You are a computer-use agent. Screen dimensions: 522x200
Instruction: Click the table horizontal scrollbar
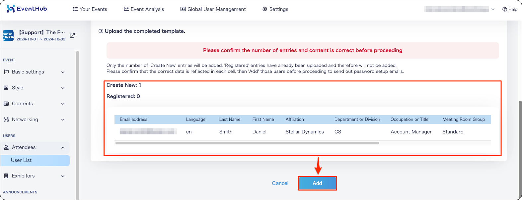(247, 143)
